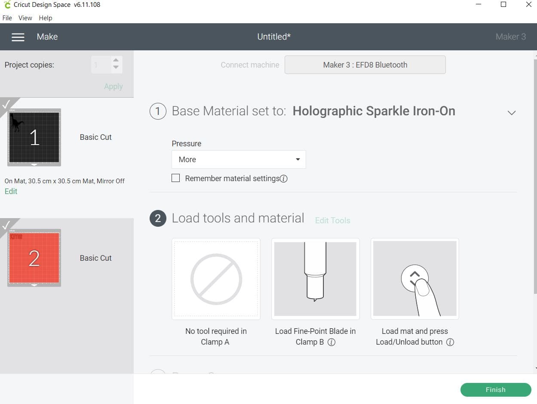Click the Edit Tools link
This screenshot has height=404, width=537.
[333, 220]
